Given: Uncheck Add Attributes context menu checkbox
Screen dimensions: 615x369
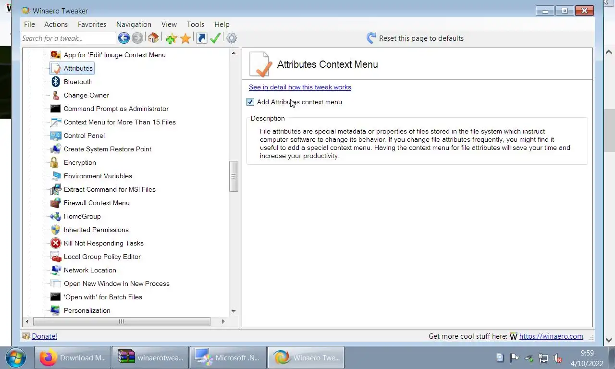Looking at the screenshot, I should click(250, 102).
